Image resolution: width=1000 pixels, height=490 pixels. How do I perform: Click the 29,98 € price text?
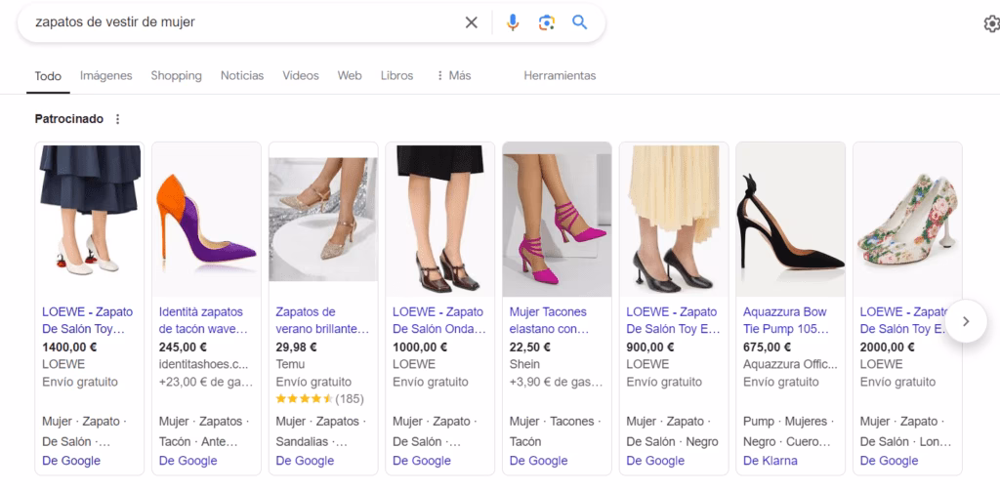[296, 347]
